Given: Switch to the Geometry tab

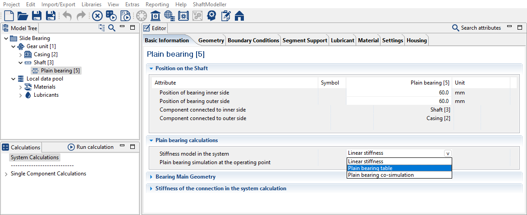Looking at the screenshot, I should [x=211, y=40].
